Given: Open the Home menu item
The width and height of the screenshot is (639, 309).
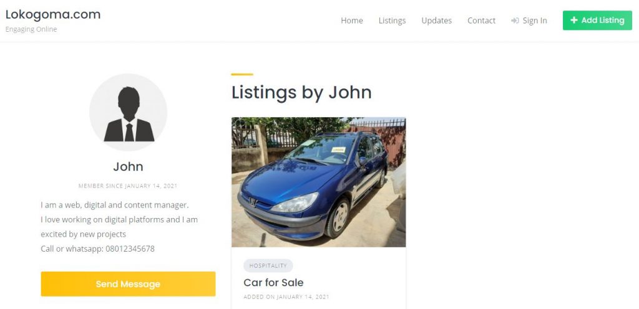Looking at the screenshot, I should [x=352, y=21].
